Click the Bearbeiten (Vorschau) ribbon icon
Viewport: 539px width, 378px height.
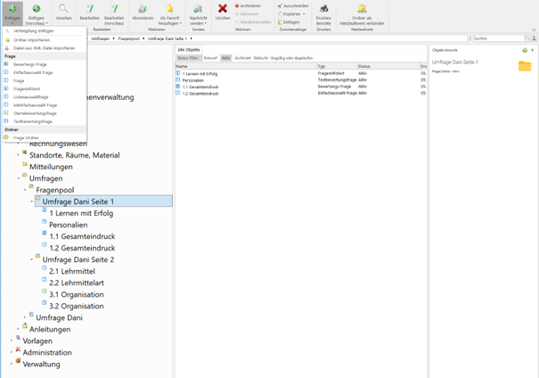(114, 9)
